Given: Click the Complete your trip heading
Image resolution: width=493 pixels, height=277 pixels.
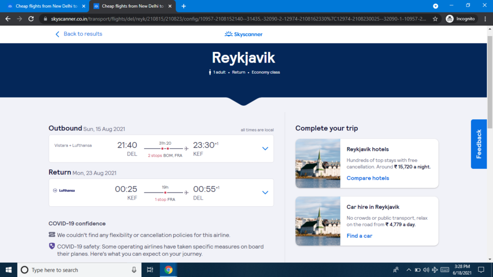Looking at the screenshot, I should [327, 128].
